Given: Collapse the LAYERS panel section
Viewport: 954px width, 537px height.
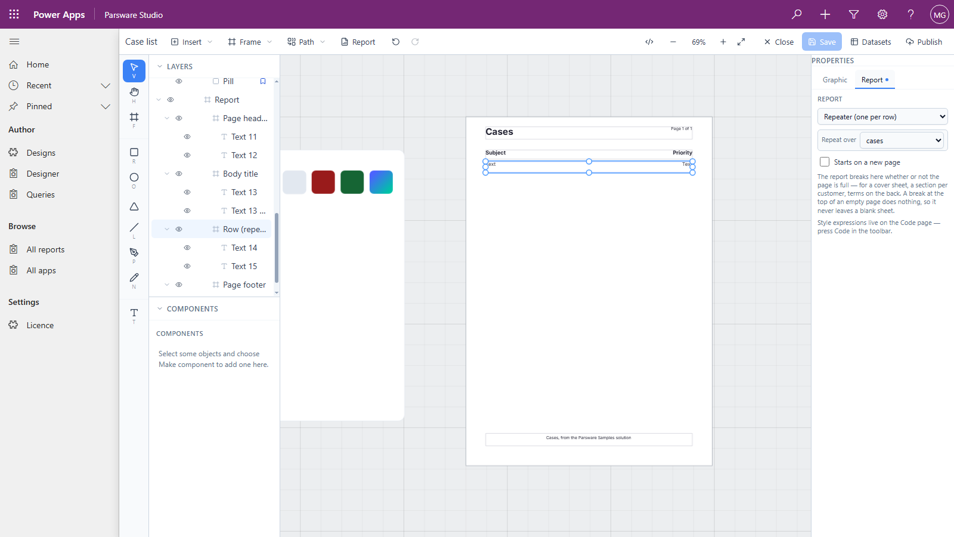Looking at the screenshot, I should (160, 67).
